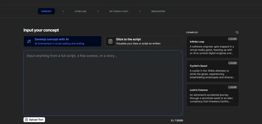Click the textarea scroll up arrow
262x124 pixels.
(181, 52)
